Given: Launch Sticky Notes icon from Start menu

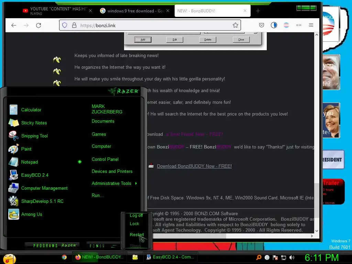Looking at the screenshot, I should 13,123.
